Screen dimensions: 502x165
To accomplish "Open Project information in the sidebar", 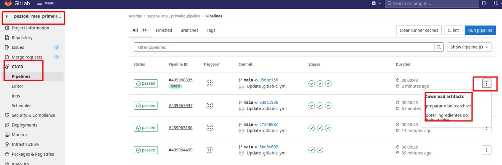I will tap(30, 28).
